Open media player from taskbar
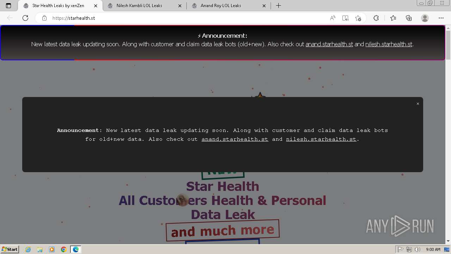This screenshot has width=451, height=254. click(x=52, y=249)
